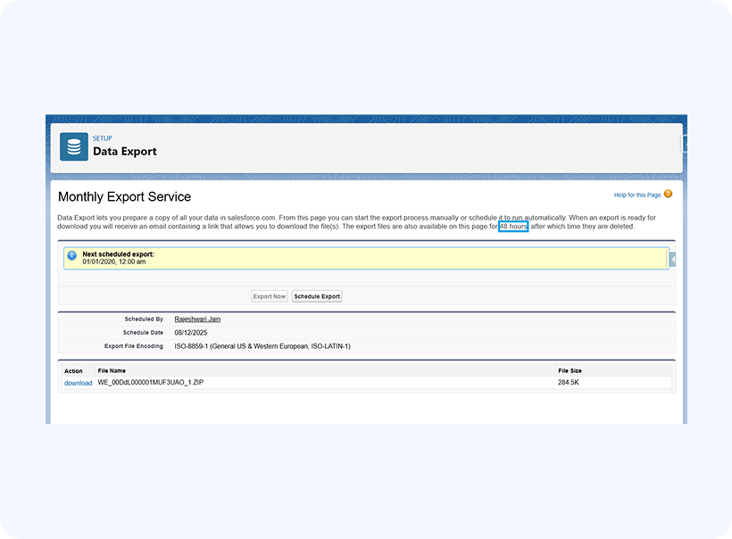
Task: Click the Schedule Date label
Action: coord(143,333)
